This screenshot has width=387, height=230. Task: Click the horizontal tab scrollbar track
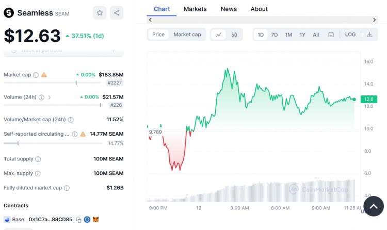(262, 20)
